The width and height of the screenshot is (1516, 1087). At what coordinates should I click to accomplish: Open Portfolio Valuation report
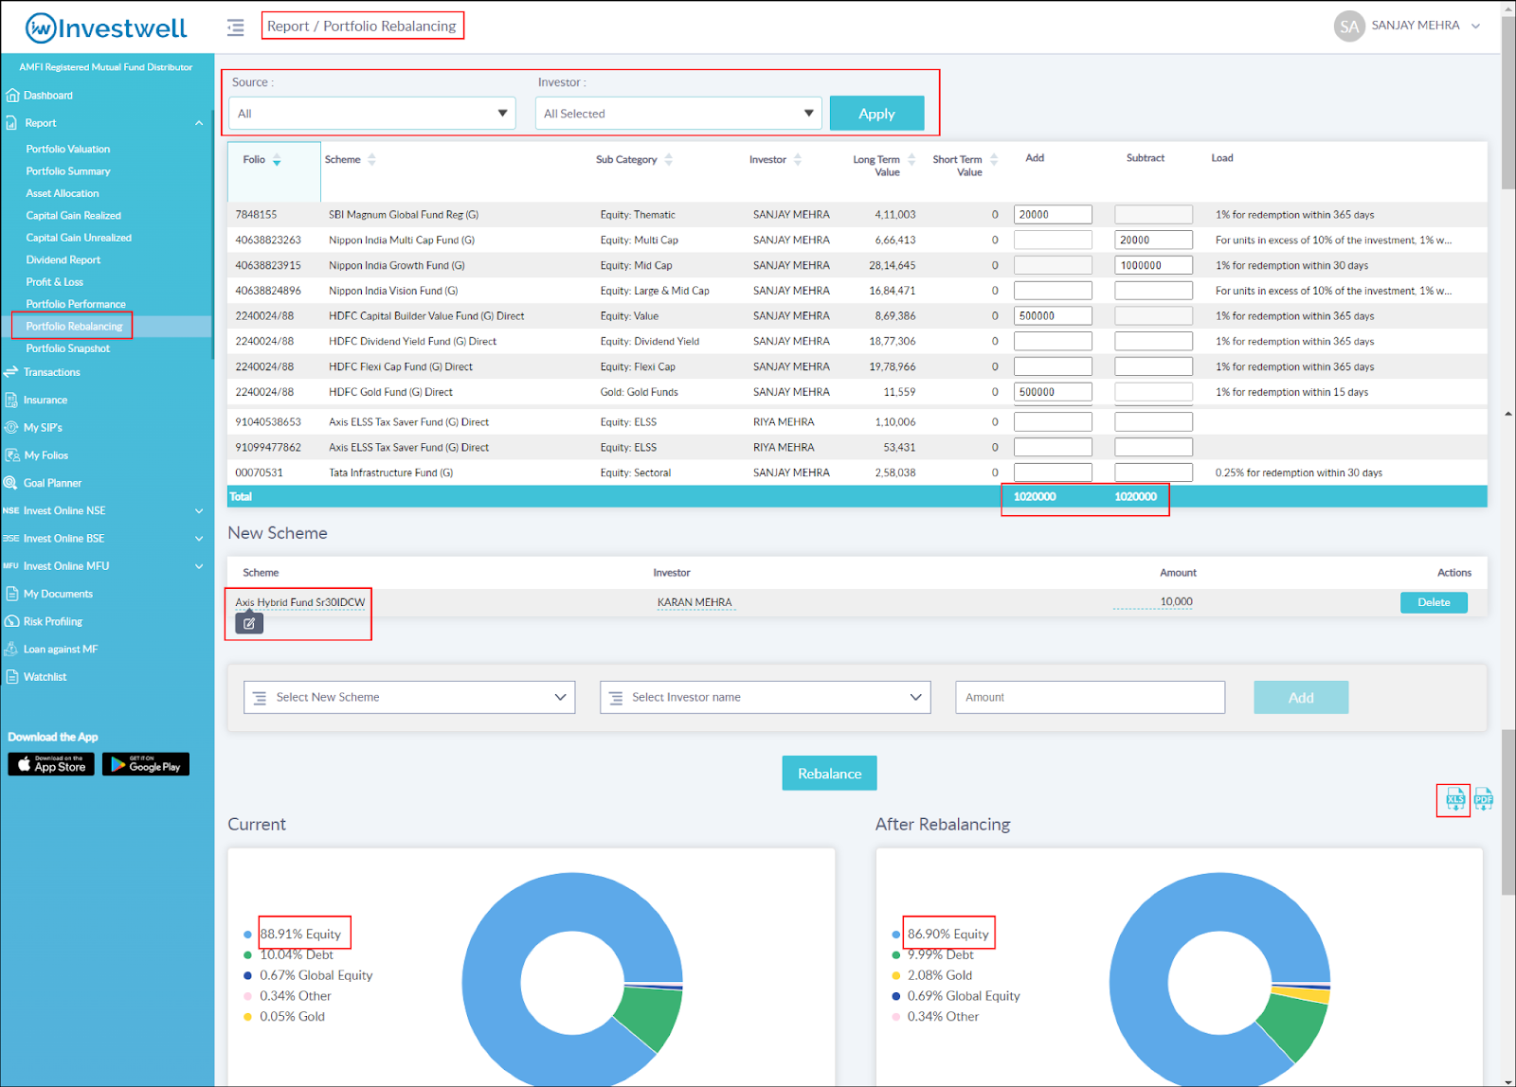68,150
